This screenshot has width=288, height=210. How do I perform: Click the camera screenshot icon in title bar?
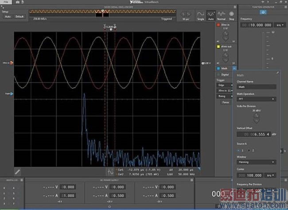point(17,2)
